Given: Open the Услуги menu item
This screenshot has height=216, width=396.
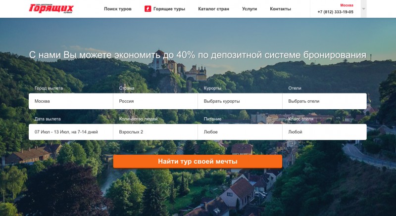Looking at the screenshot, I should tap(249, 9).
